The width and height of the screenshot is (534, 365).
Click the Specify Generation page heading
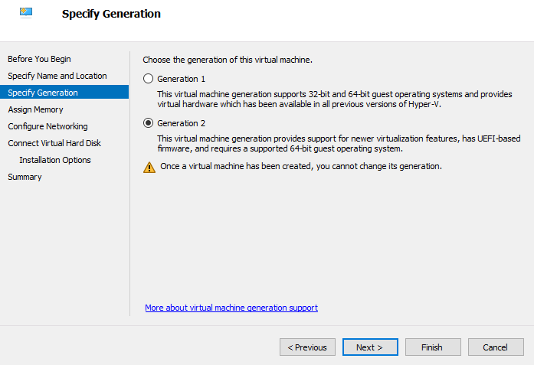[111, 14]
